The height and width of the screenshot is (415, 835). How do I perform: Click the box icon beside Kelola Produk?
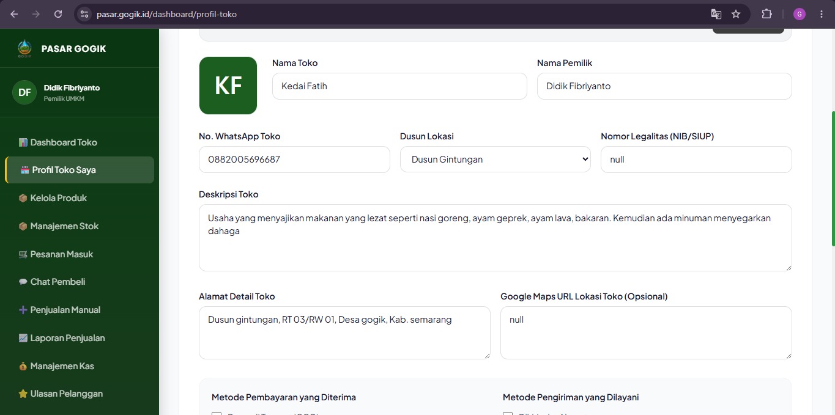click(23, 198)
